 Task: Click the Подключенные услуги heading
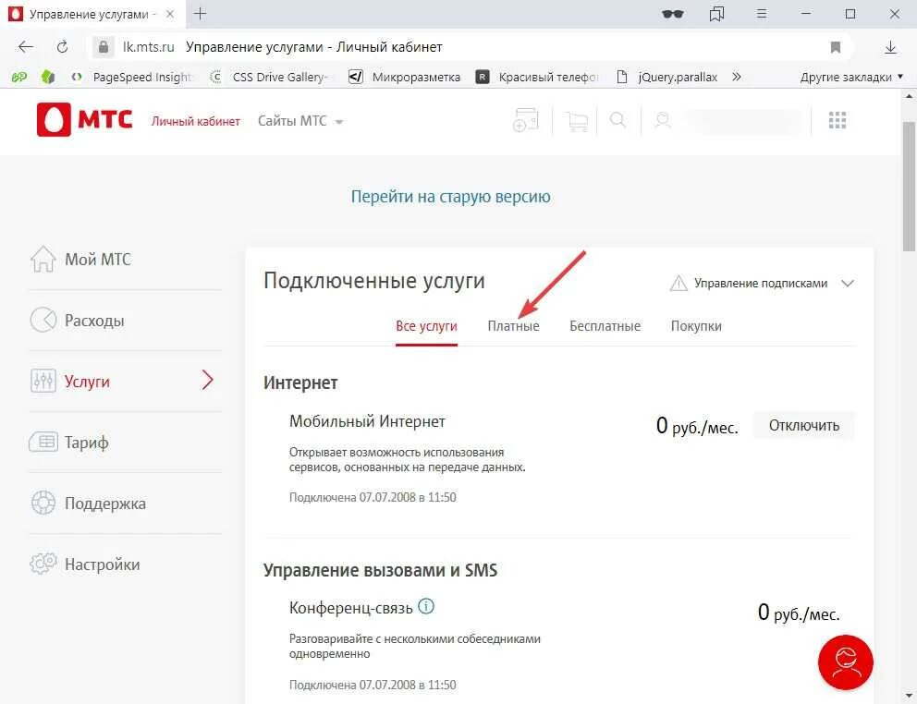tap(374, 281)
